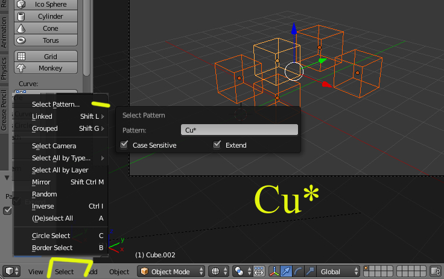444x279 pixels.
Task: Select the rotate manipulator arc icon
Action: pos(299,272)
